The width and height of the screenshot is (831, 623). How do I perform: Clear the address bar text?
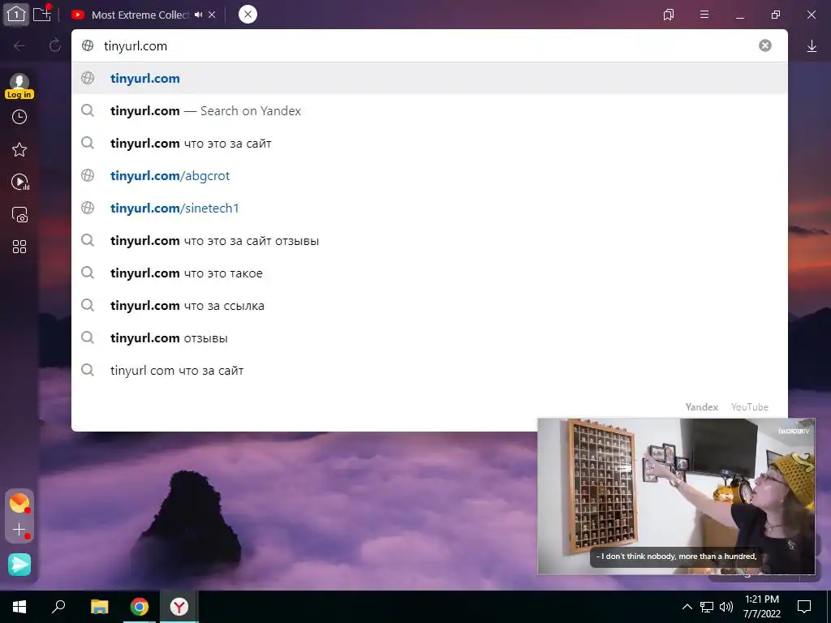click(x=764, y=45)
